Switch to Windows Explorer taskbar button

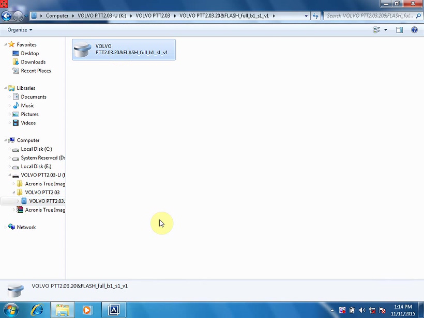point(63,310)
